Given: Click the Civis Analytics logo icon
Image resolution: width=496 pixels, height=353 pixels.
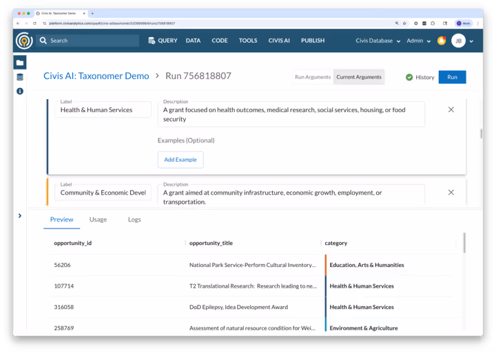Looking at the screenshot, I should [x=24, y=41].
